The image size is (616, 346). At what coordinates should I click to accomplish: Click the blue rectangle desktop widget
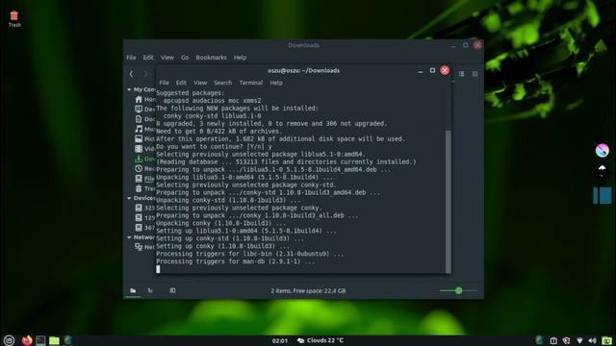pos(602,195)
